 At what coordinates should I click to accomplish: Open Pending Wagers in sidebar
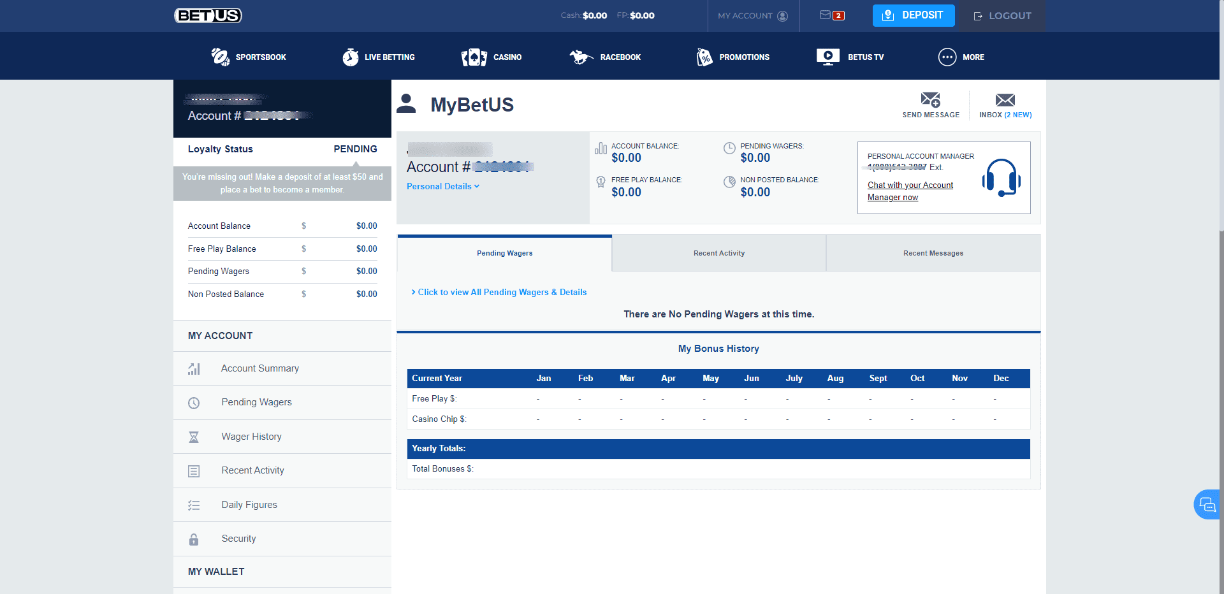tap(256, 402)
